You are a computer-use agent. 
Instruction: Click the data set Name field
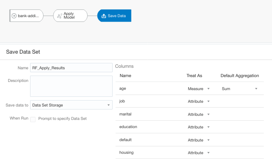71,67
